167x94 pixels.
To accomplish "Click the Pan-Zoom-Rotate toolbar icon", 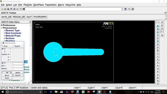I will [x=11, y=9].
